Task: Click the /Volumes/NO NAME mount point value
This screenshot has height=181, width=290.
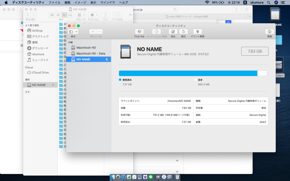Action: (179, 101)
